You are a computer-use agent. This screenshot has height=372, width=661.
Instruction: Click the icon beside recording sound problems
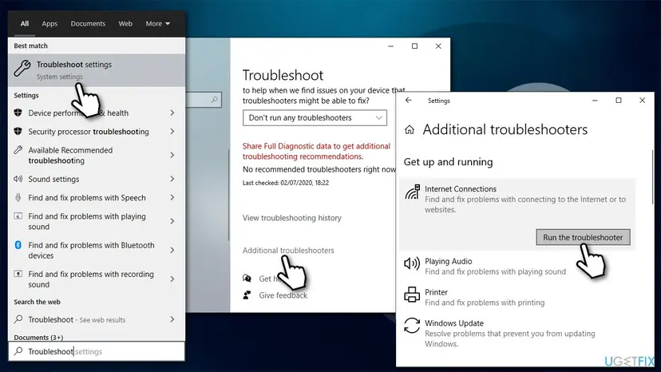[x=18, y=274]
